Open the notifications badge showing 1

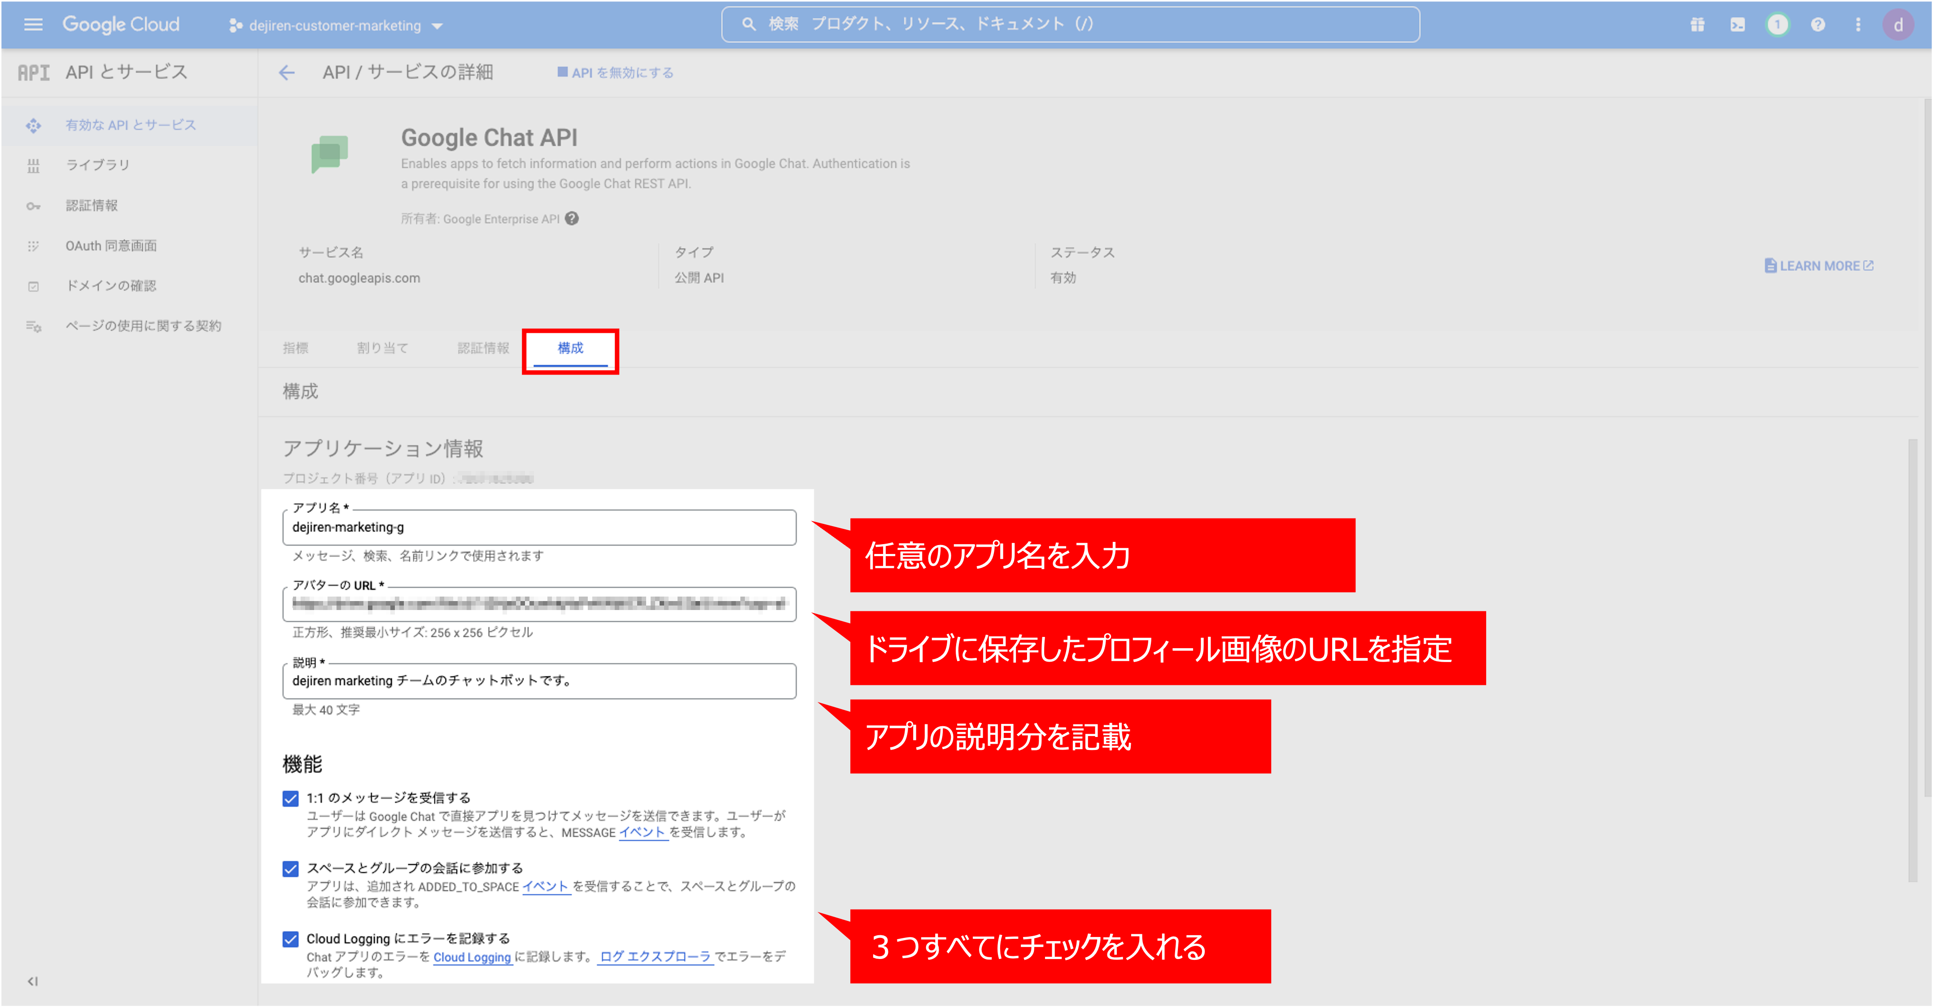[1777, 25]
